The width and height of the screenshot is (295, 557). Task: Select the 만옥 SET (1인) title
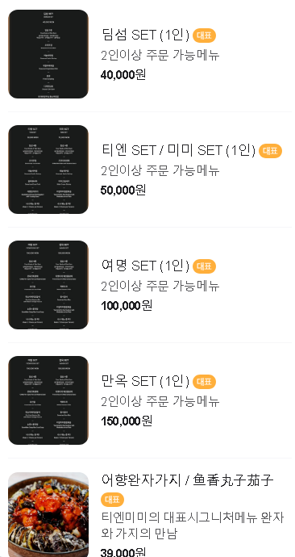coord(145,382)
